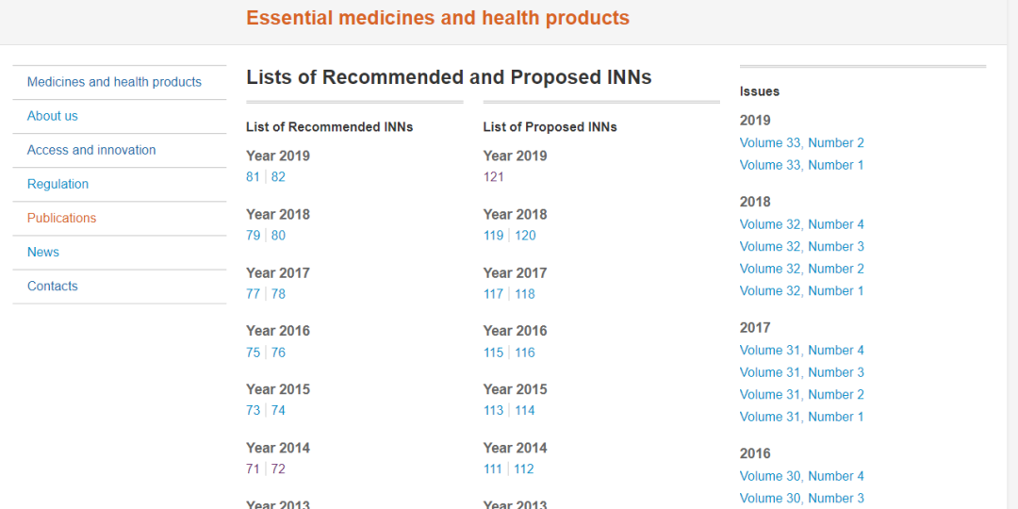Open Access and innovation page

tap(91, 150)
